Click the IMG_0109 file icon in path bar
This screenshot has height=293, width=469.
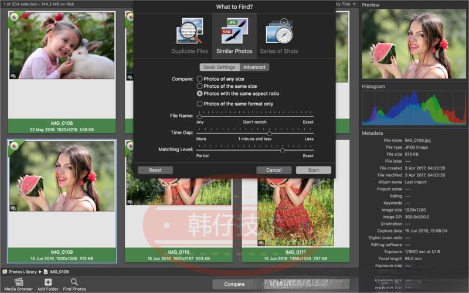click(x=46, y=272)
